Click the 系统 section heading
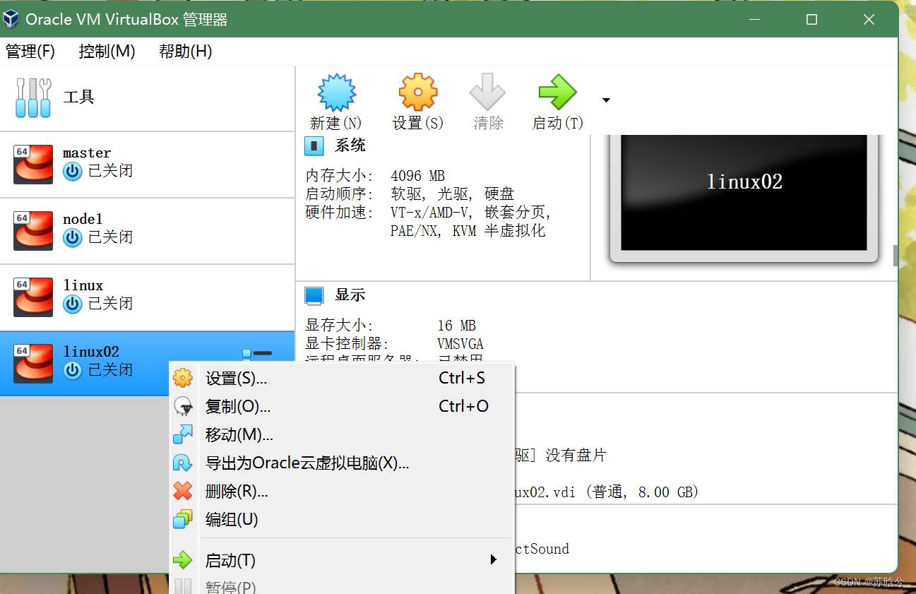 tap(350, 145)
